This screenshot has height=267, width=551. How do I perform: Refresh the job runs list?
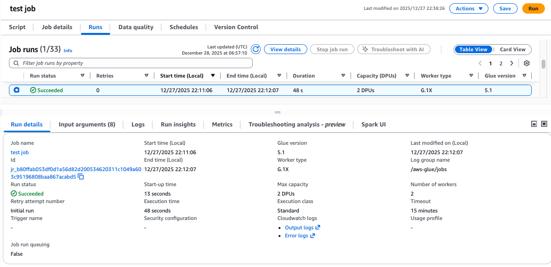256,49
